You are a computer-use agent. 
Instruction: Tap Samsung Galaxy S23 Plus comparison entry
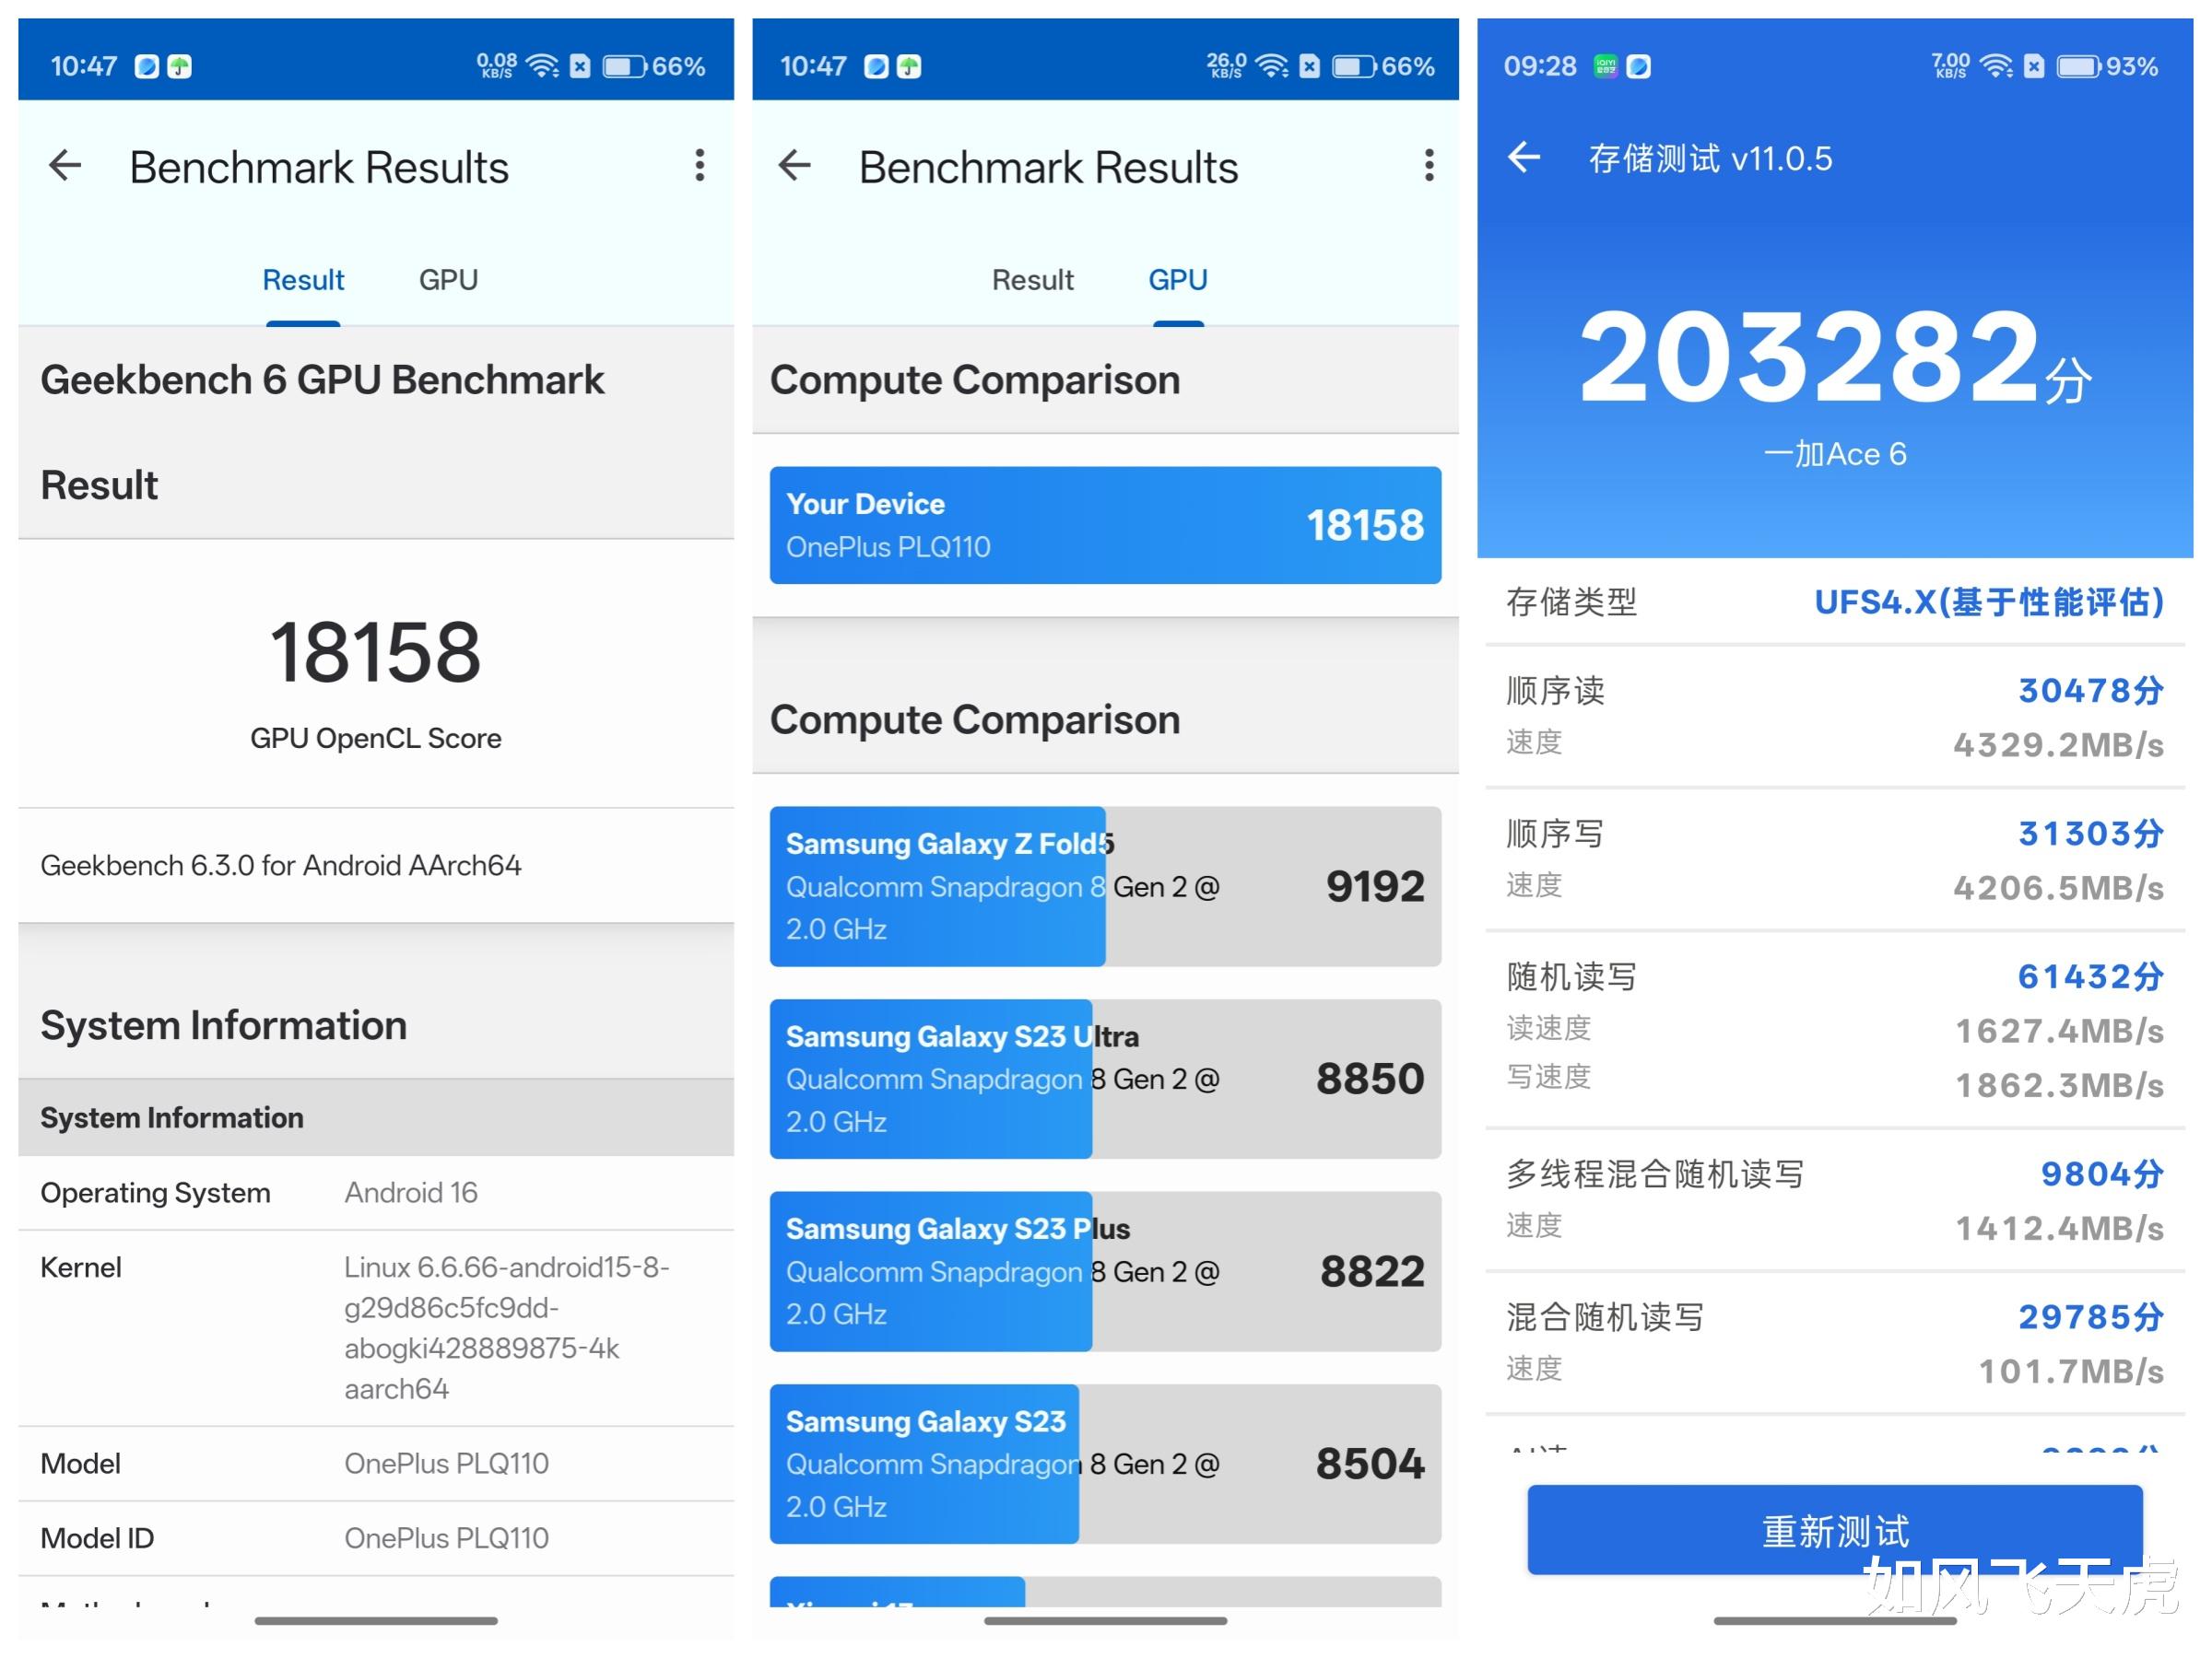(1105, 1271)
